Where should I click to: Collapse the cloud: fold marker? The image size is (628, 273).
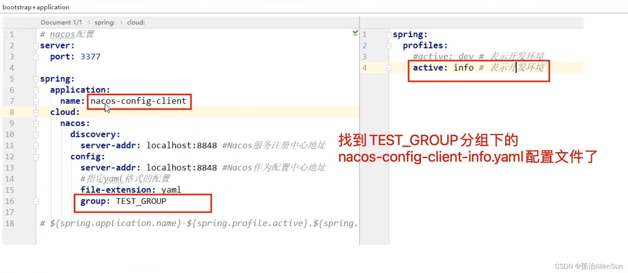tap(36, 112)
